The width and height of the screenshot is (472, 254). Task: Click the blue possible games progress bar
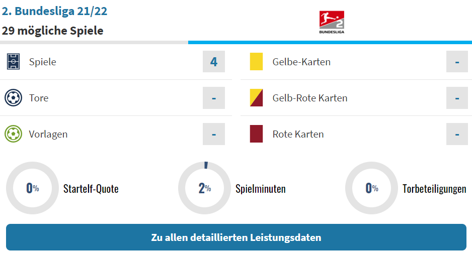coord(330,43)
